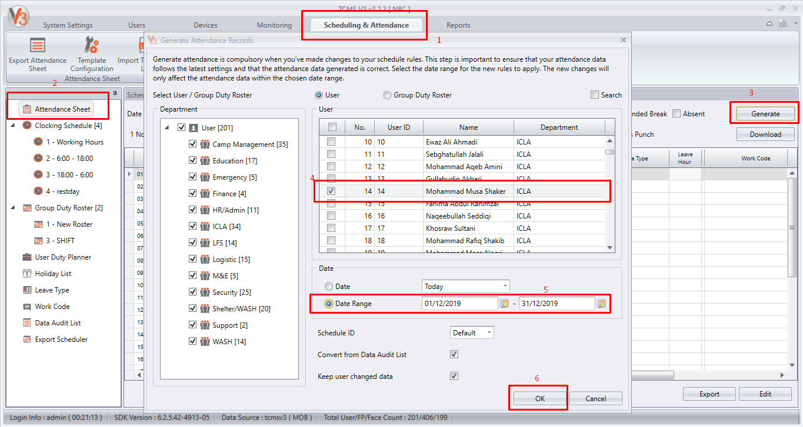Image resolution: width=803 pixels, height=427 pixels.
Task: Click Camp Management department group icon
Action: click(x=205, y=144)
